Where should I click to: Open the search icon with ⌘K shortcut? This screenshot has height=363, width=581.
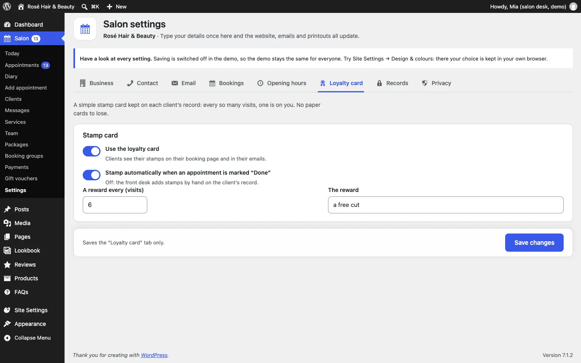pyautogui.click(x=84, y=6)
